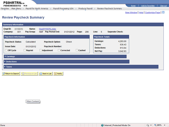Open the Favorites menu
This screenshot has height=127, width=169.
tap(5, 8)
